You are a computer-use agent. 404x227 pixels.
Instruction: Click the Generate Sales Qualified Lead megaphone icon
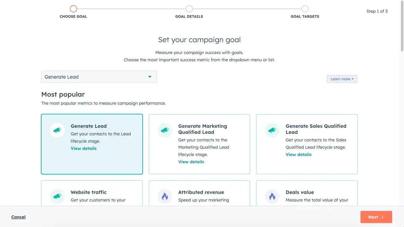click(272, 130)
